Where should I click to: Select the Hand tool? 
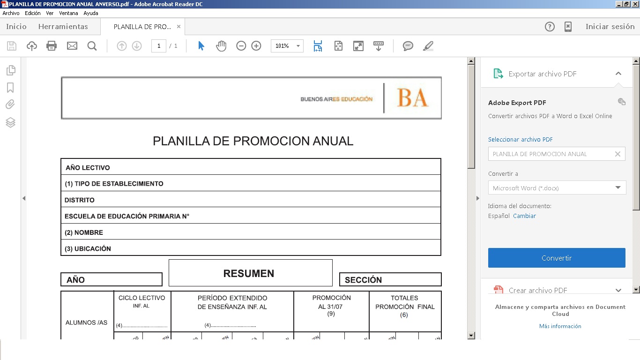(221, 45)
